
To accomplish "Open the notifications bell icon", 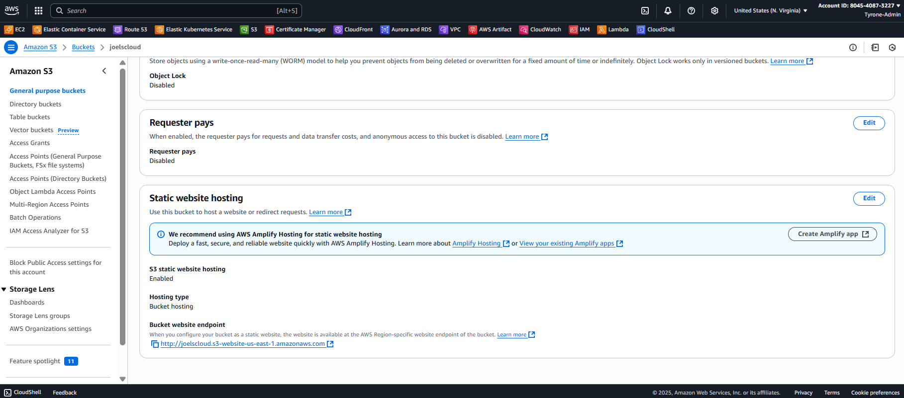I will point(668,10).
